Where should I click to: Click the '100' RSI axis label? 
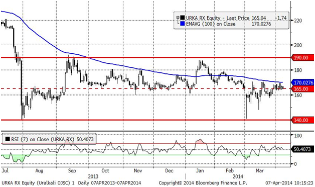coord(298,135)
